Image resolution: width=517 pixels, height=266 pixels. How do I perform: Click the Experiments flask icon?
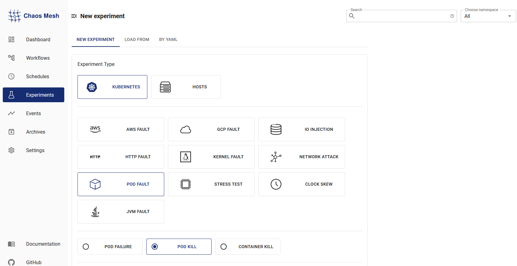tap(11, 95)
